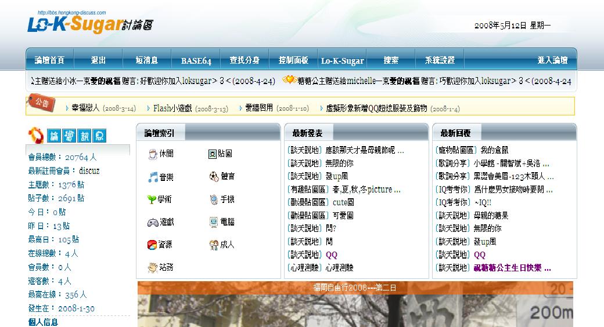
Task: Open purple QQ link in 最新發表
Action: coord(332,255)
